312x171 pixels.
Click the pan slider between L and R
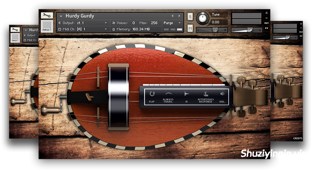[x=212, y=30]
